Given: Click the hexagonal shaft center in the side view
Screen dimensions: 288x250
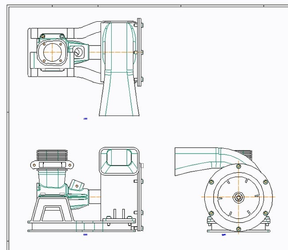Looking at the screenshot, I should click(x=239, y=197).
